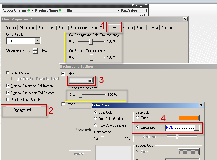Click the orange Fixed base color swatch
Screen dimensions: 217x160
pyautogui.click(x=189, y=118)
